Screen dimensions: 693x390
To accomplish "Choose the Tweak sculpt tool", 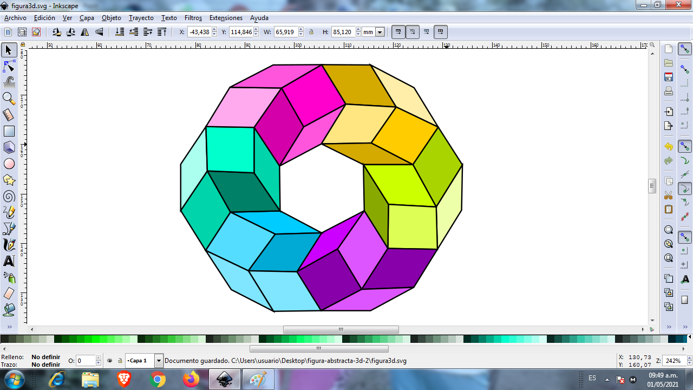I will pos(9,82).
